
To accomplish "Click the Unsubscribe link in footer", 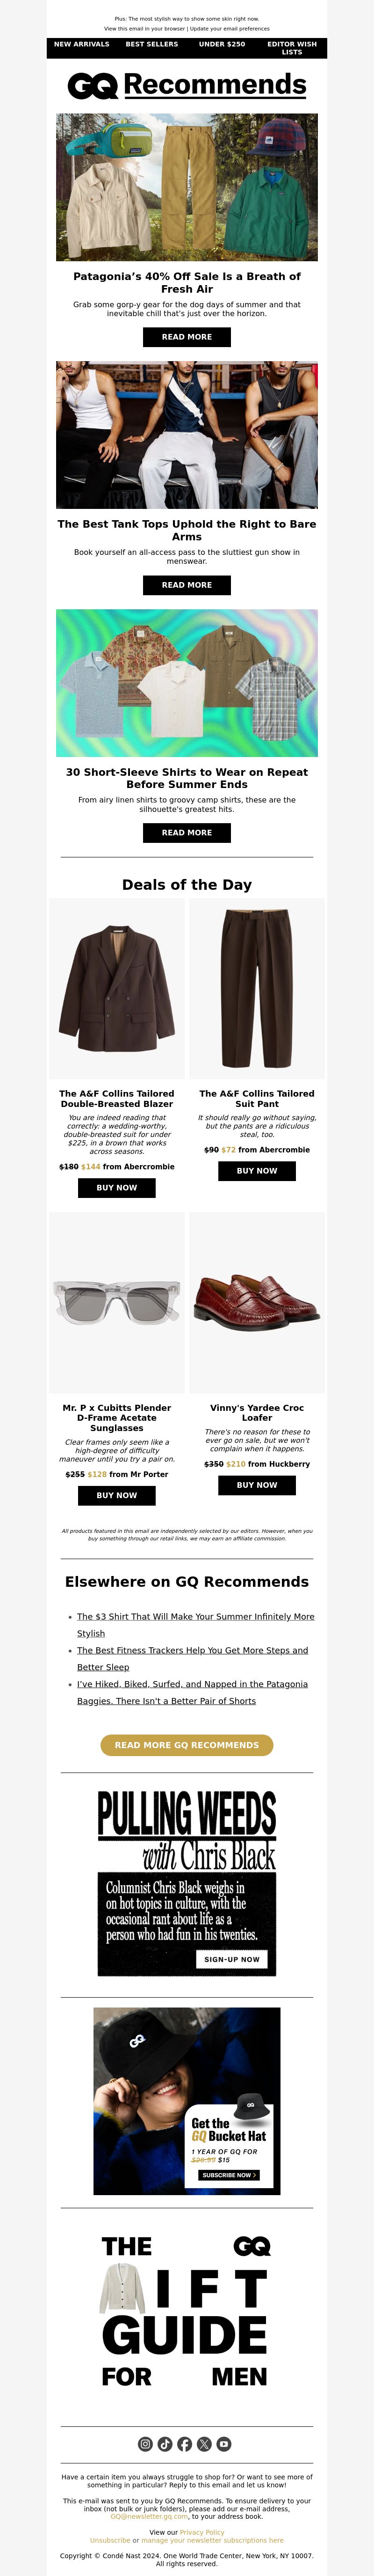I will 110,2540.
